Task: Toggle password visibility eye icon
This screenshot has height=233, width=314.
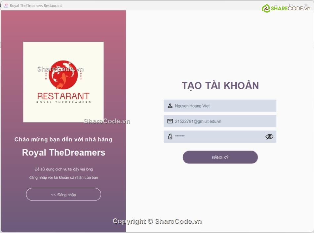Action: click(269, 137)
